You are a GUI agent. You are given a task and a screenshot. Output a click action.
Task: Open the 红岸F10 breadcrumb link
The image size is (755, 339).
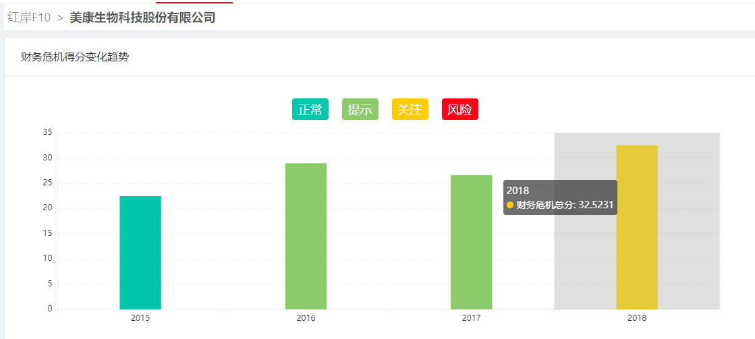[30, 18]
